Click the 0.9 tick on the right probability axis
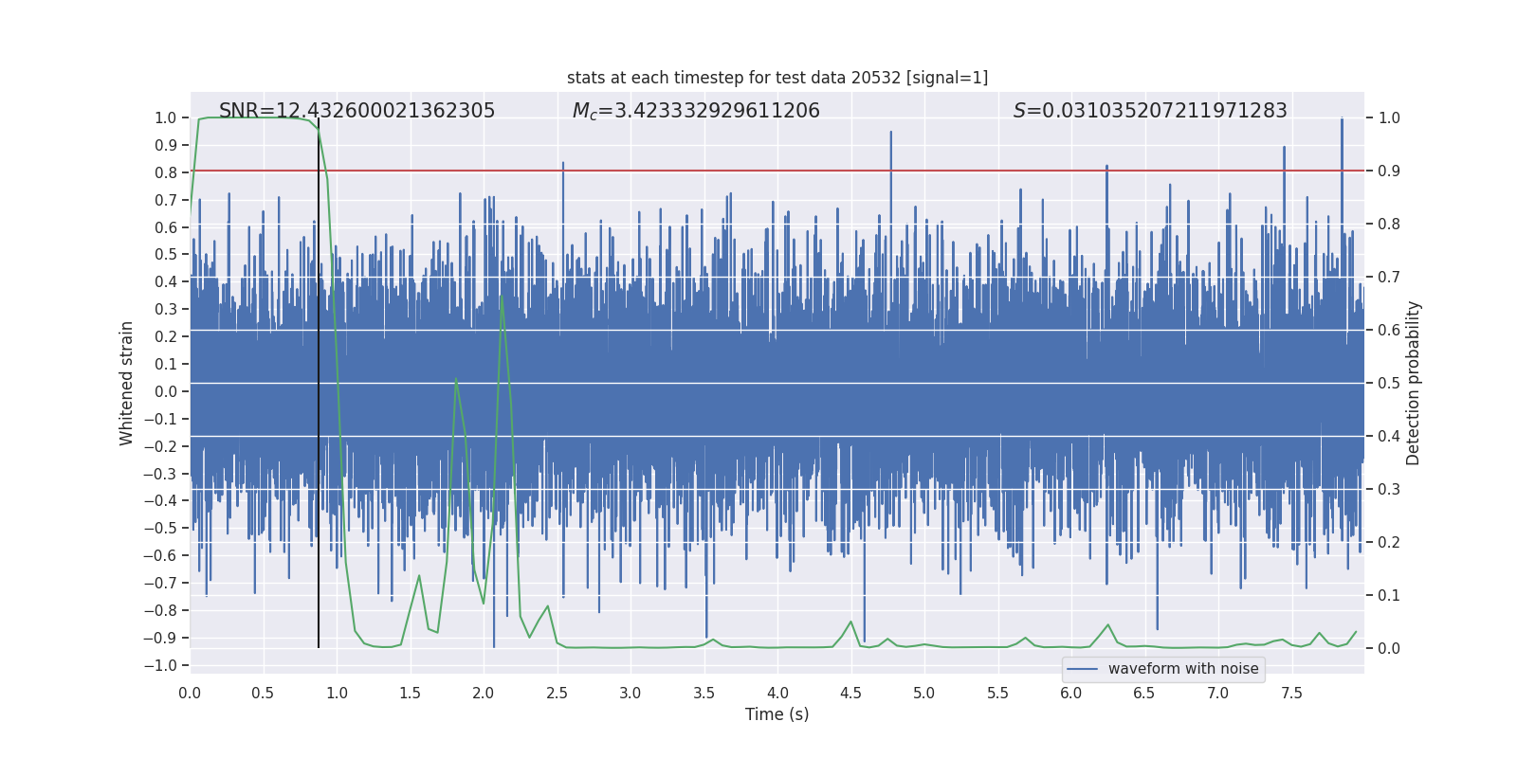 1389,171
